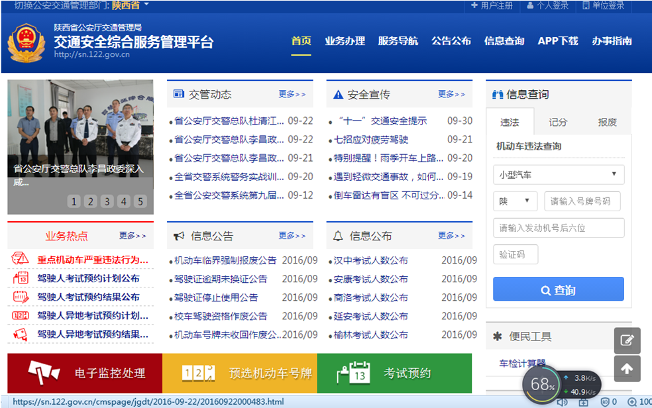This screenshot has height=408, width=652.
Task: Click the blue 查询 search button
Action: pos(559,289)
